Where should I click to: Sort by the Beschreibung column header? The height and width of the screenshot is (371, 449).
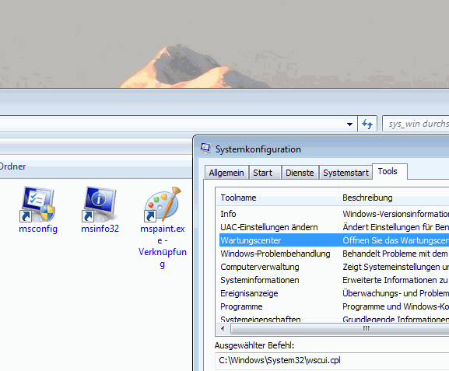pyautogui.click(x=394, y=198)
